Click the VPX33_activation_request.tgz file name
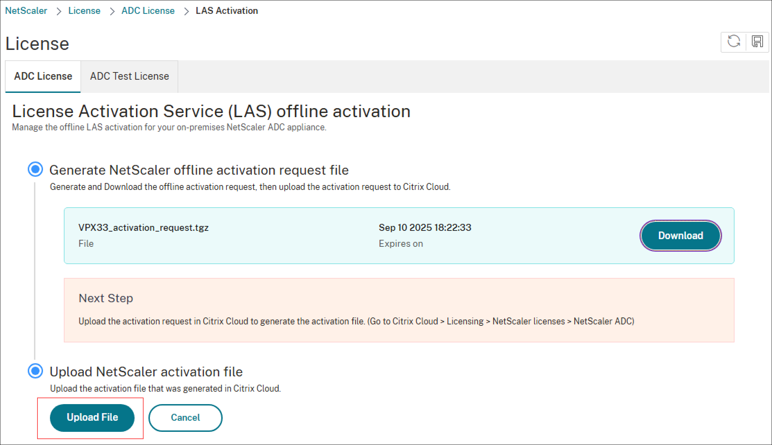 coord(144,228)
